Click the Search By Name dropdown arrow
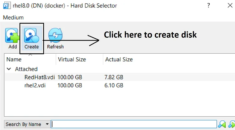The image size is (235, 130). (x=47, y=124)
